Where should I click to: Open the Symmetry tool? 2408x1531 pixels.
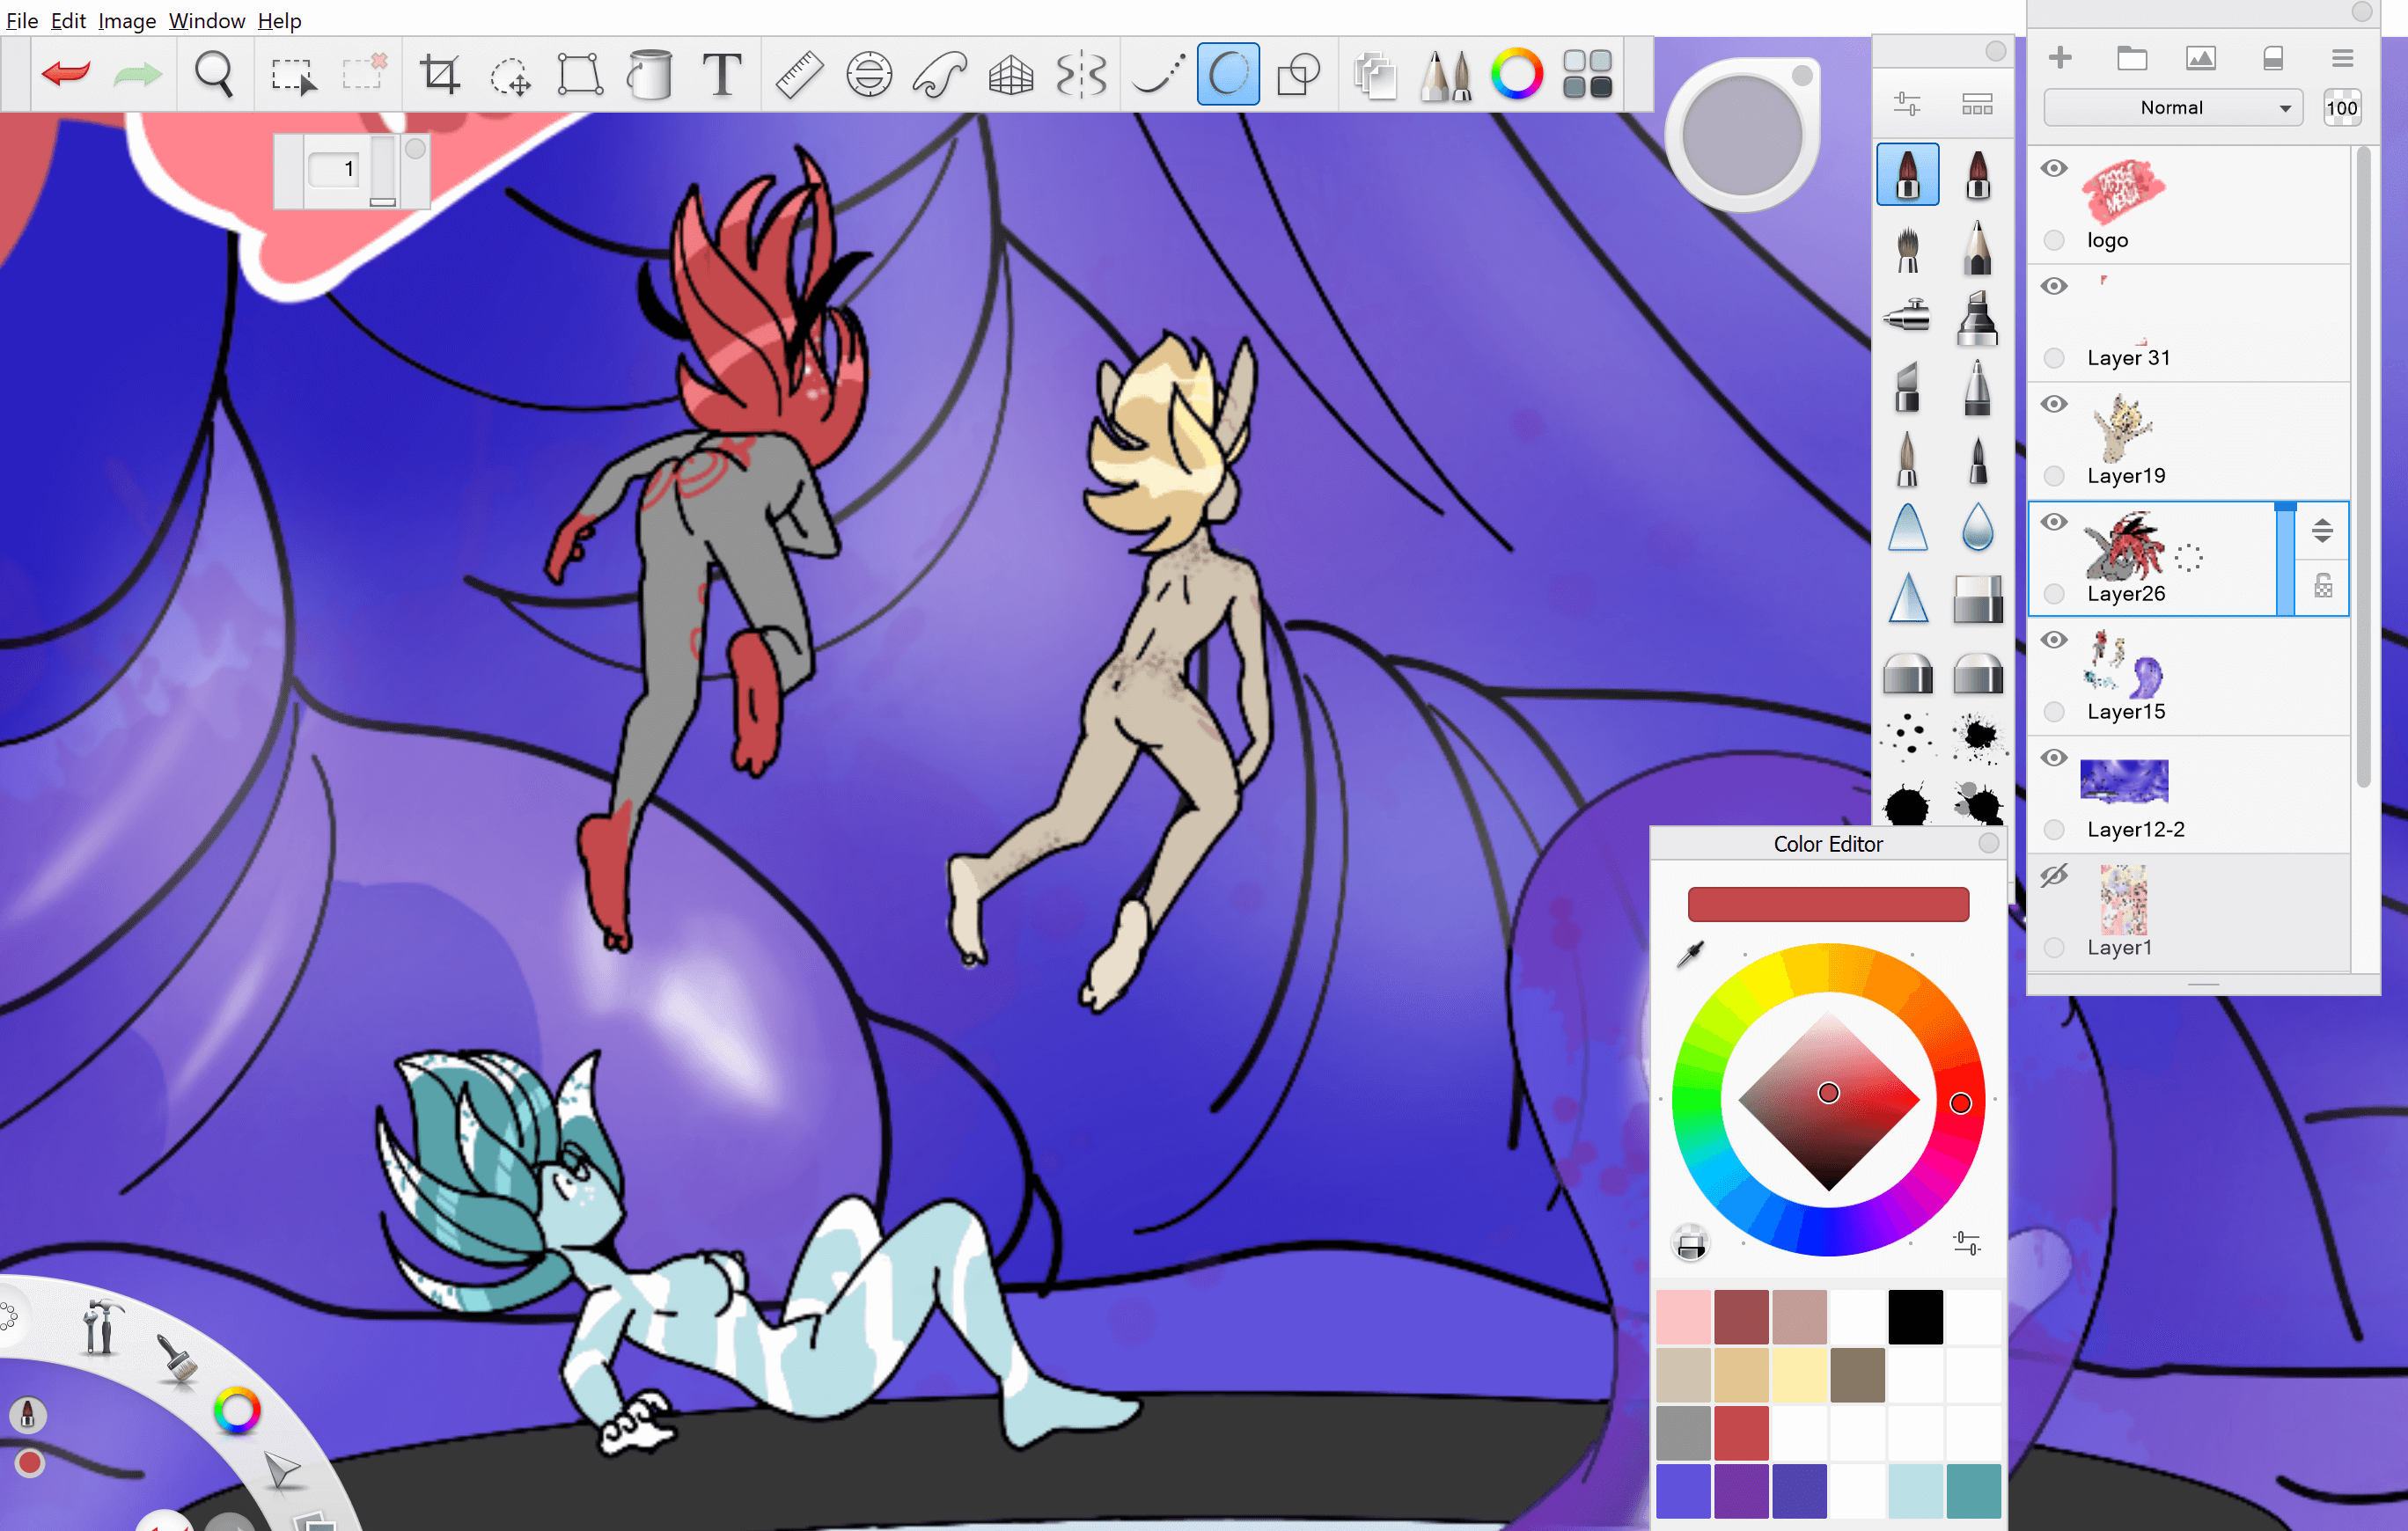[x=1081, y=75]
